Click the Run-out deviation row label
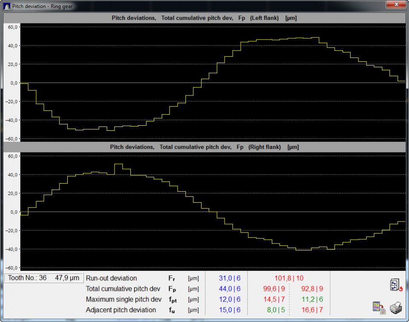The height and width of the screenshot is (322, 409). pos(111,278)
